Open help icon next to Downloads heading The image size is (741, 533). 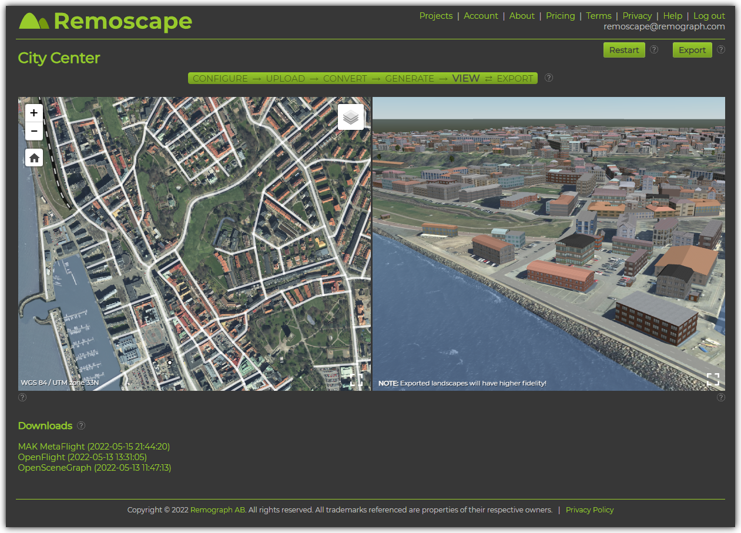[x=81, y=425]
